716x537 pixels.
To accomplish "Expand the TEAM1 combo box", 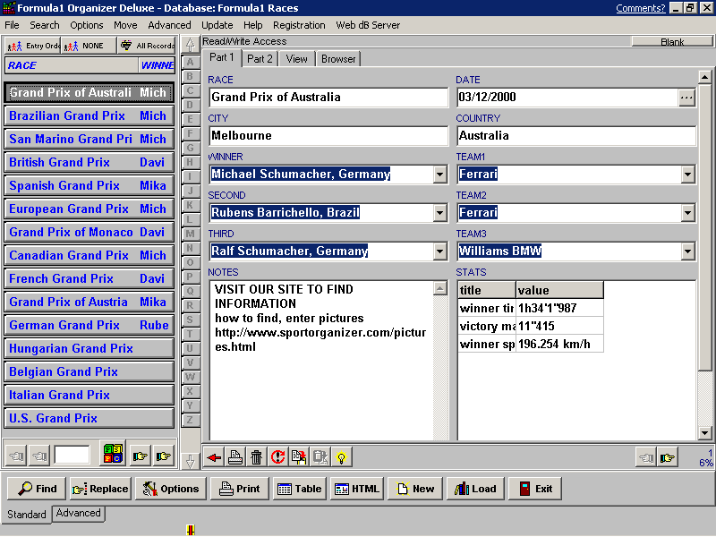I will point(687,175).
